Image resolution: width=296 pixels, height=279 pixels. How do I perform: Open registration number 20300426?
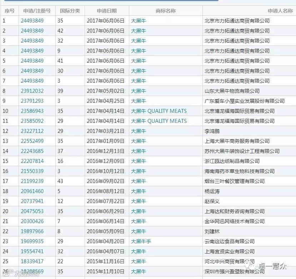(x=32, y=221)
